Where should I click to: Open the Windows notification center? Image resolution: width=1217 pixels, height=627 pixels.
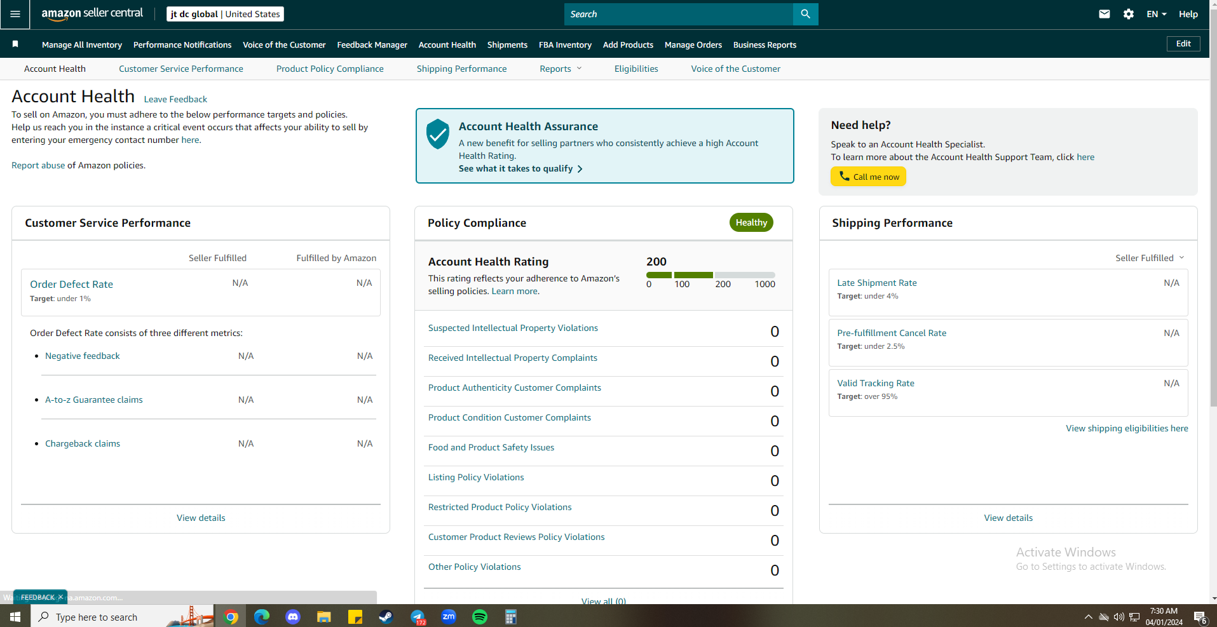[1200, 617]
